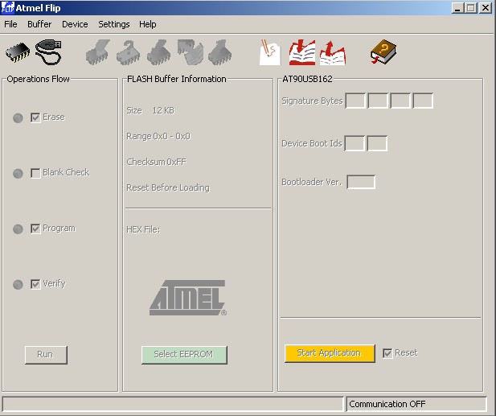
Task: Open the Help book with question mark
Action: click(x=383, y=51)
